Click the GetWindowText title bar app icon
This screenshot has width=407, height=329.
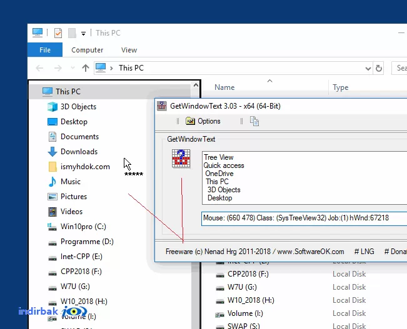click(x=162, y=106)
